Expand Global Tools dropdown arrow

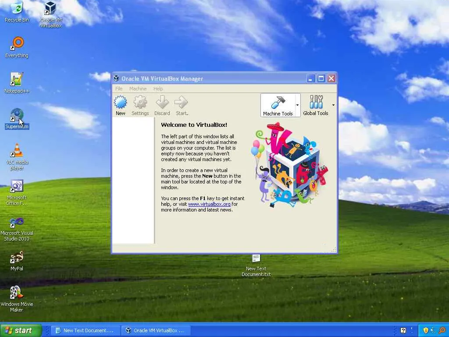tap(333, 105)
